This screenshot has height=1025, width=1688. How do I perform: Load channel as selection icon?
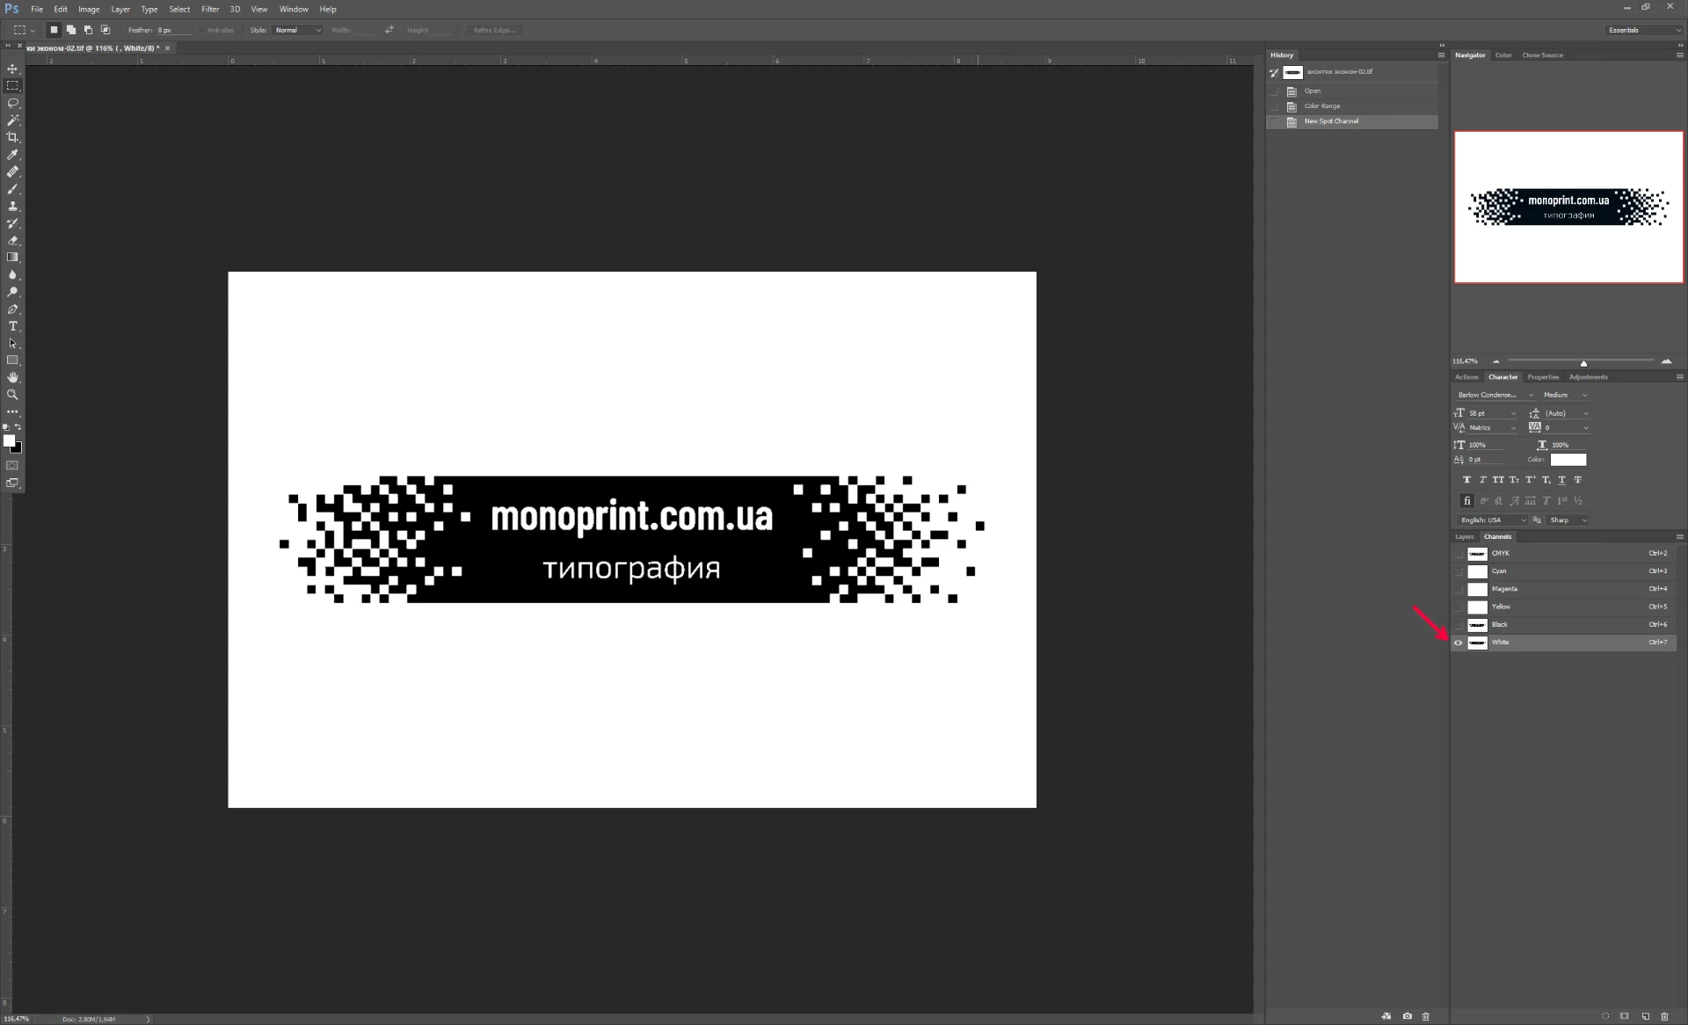tap(1605, 1016)
